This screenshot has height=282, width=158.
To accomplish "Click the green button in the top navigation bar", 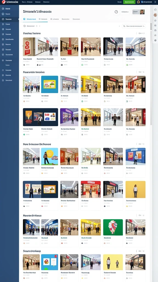I will tap(129, 2).
